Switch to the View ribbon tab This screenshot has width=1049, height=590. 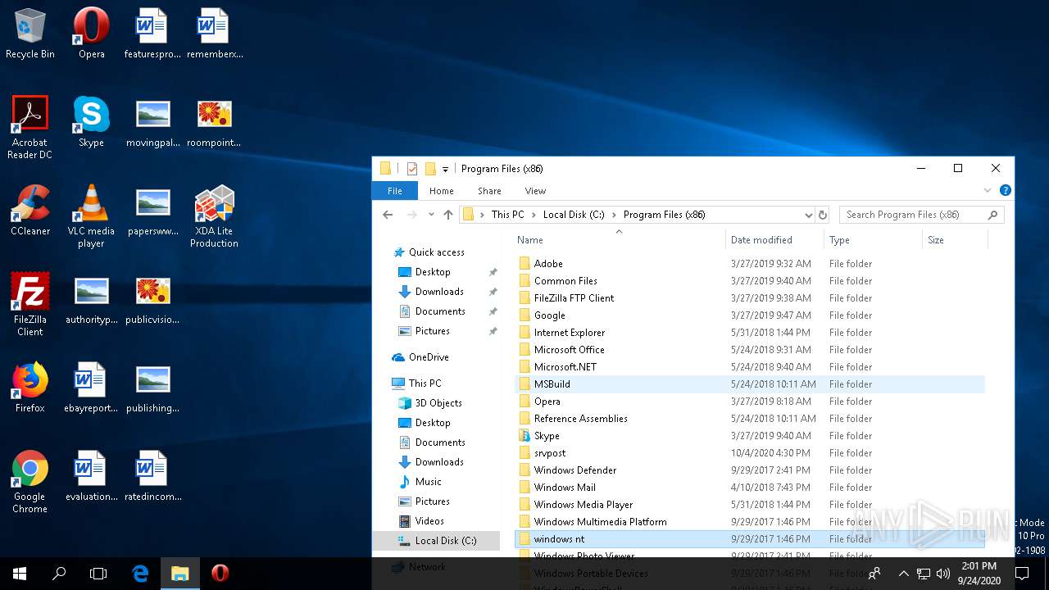pos(535,191)
